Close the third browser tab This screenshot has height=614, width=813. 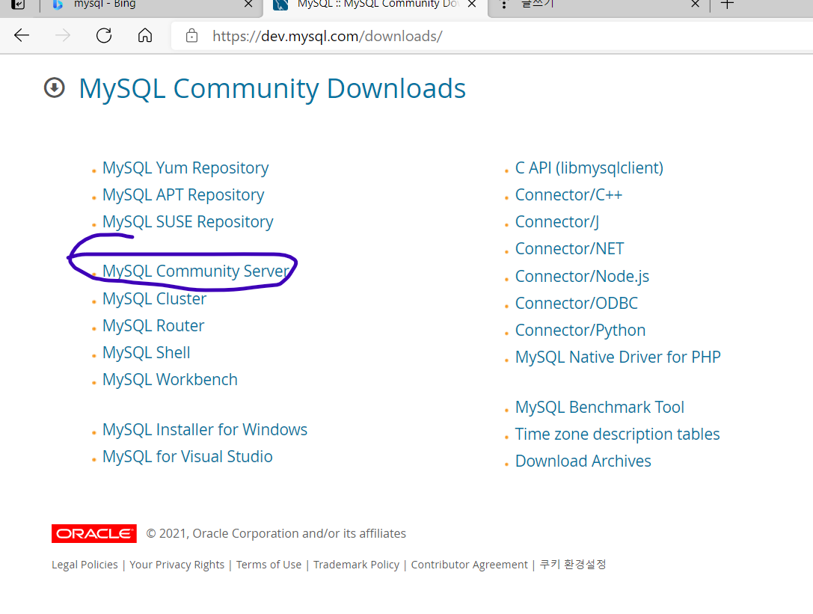(696, 4)
